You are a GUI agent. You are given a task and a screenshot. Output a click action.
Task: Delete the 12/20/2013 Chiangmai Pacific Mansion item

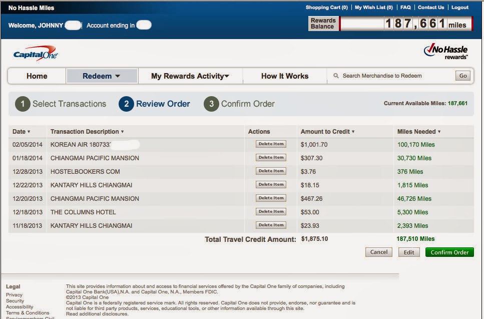click(271, 198)
